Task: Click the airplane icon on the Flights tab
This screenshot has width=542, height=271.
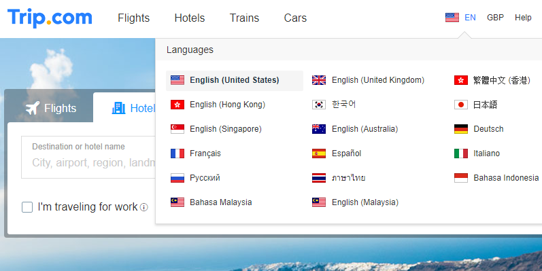Action: (x=33, y=108)
